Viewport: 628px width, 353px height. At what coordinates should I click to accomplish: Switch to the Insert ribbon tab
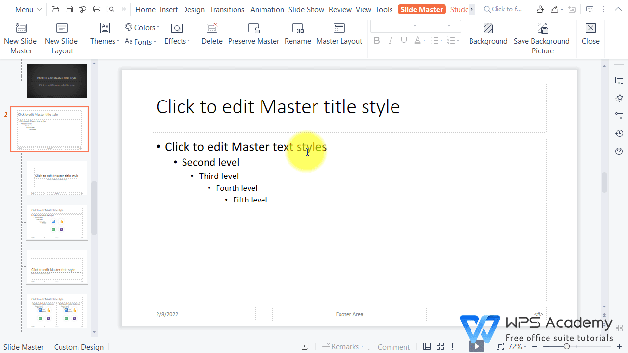click(x=168, y=9)
